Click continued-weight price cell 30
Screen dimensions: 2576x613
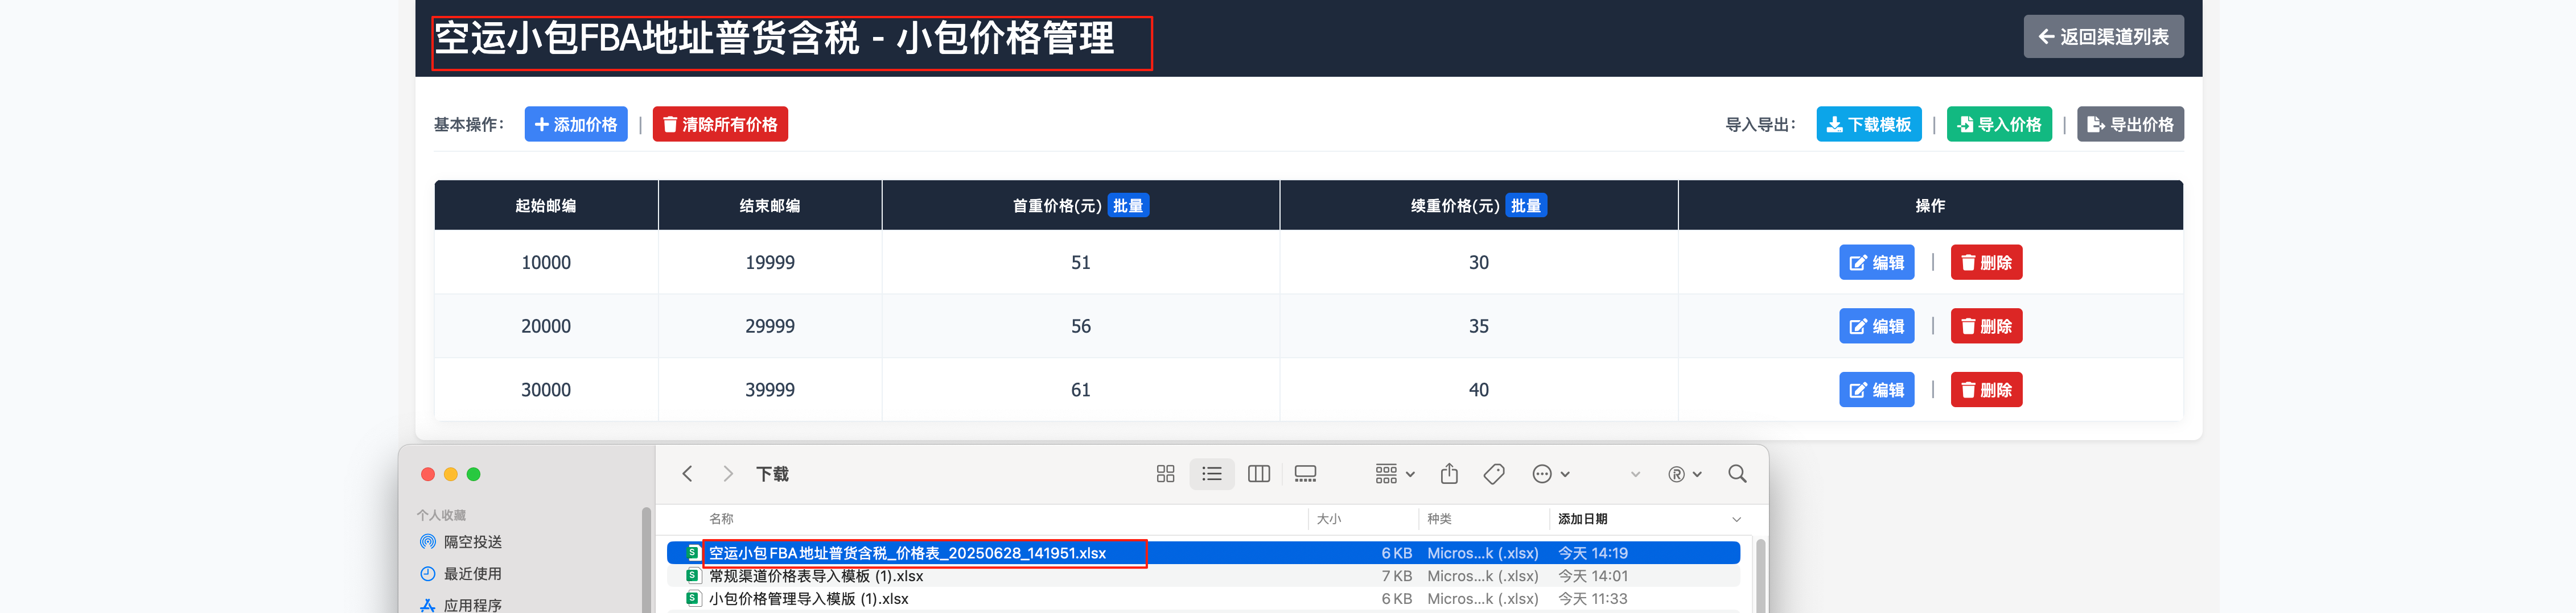tap(1479, 263)
